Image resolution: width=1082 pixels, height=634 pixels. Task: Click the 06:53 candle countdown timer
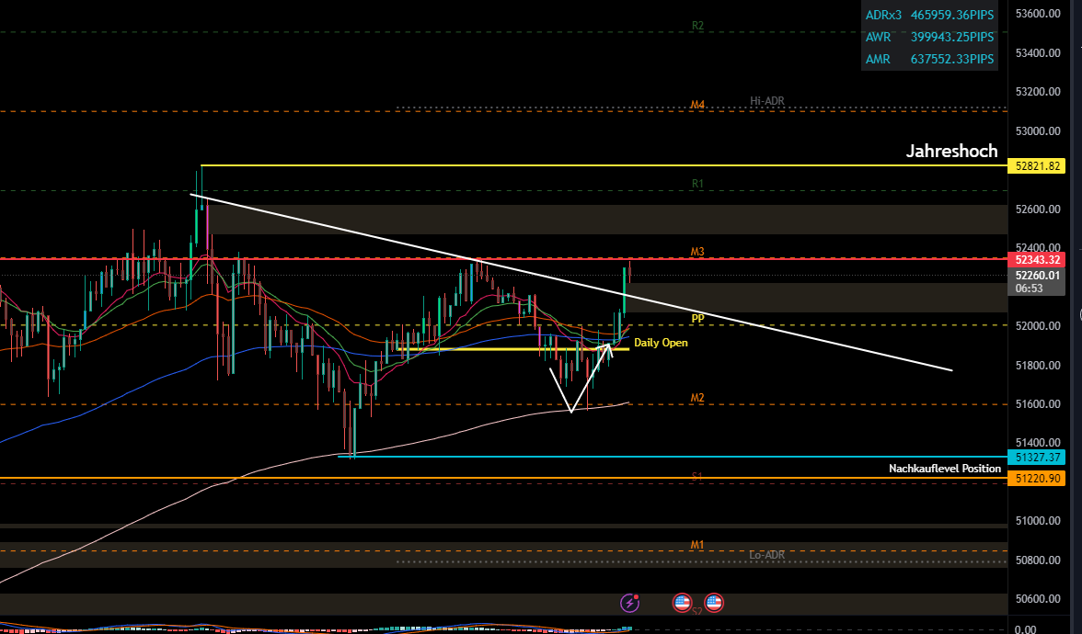(1029, 289)
